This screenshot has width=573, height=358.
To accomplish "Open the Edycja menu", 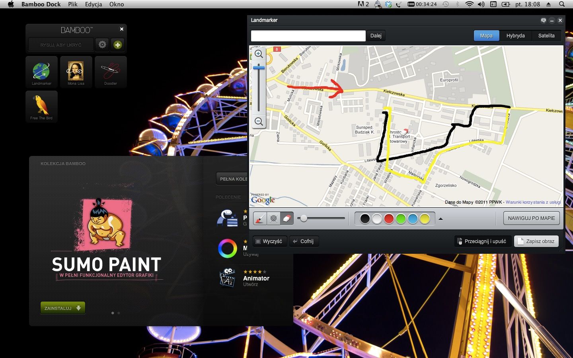I will tap(94, 4).
